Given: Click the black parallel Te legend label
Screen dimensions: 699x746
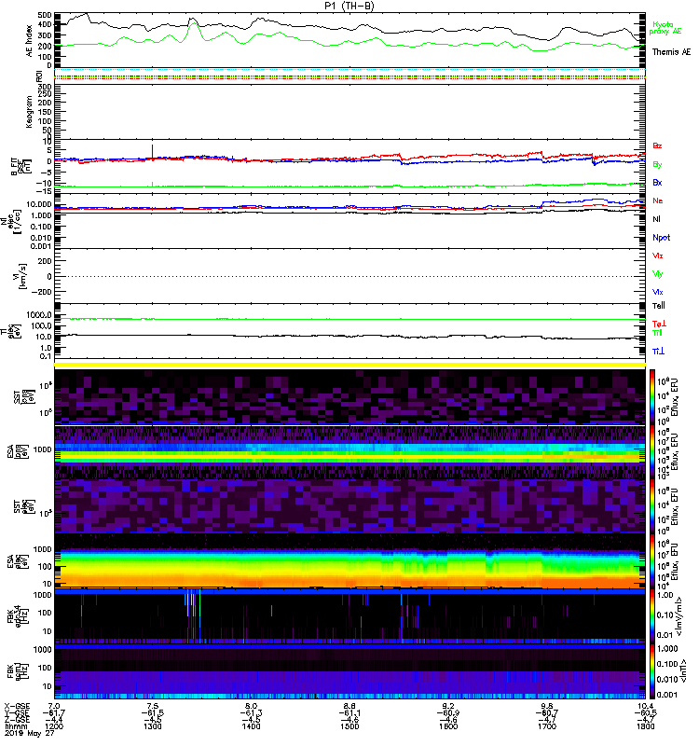Looking at the screenshot, I should click(x=659, y=306).
